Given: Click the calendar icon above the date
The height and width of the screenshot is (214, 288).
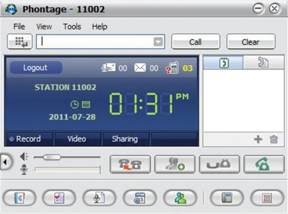Looking at the screenshot, I should click(86, 104).
